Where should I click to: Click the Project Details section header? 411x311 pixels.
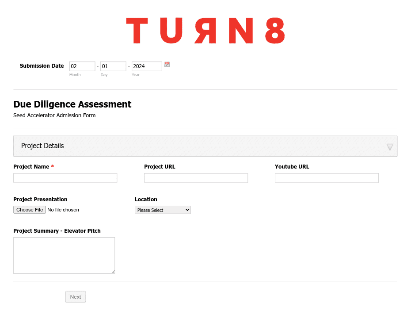[x=205, y=146]
